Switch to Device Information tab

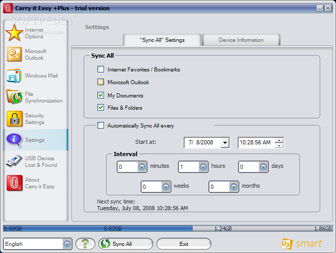click(x=241, y=40)
